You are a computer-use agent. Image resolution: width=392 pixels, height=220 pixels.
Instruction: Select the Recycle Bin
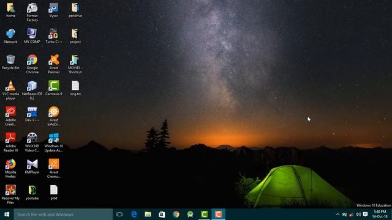click(10, 62)
